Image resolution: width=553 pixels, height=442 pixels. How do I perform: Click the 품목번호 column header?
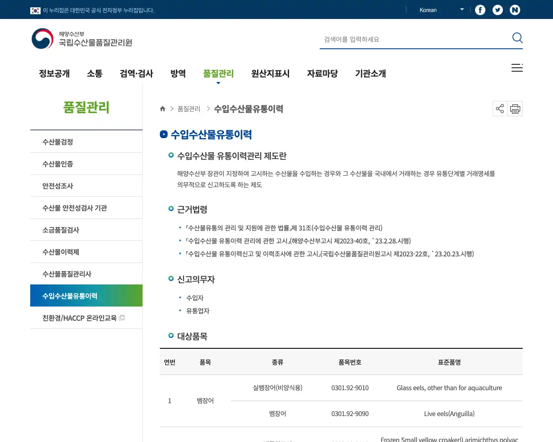point(350,362)
